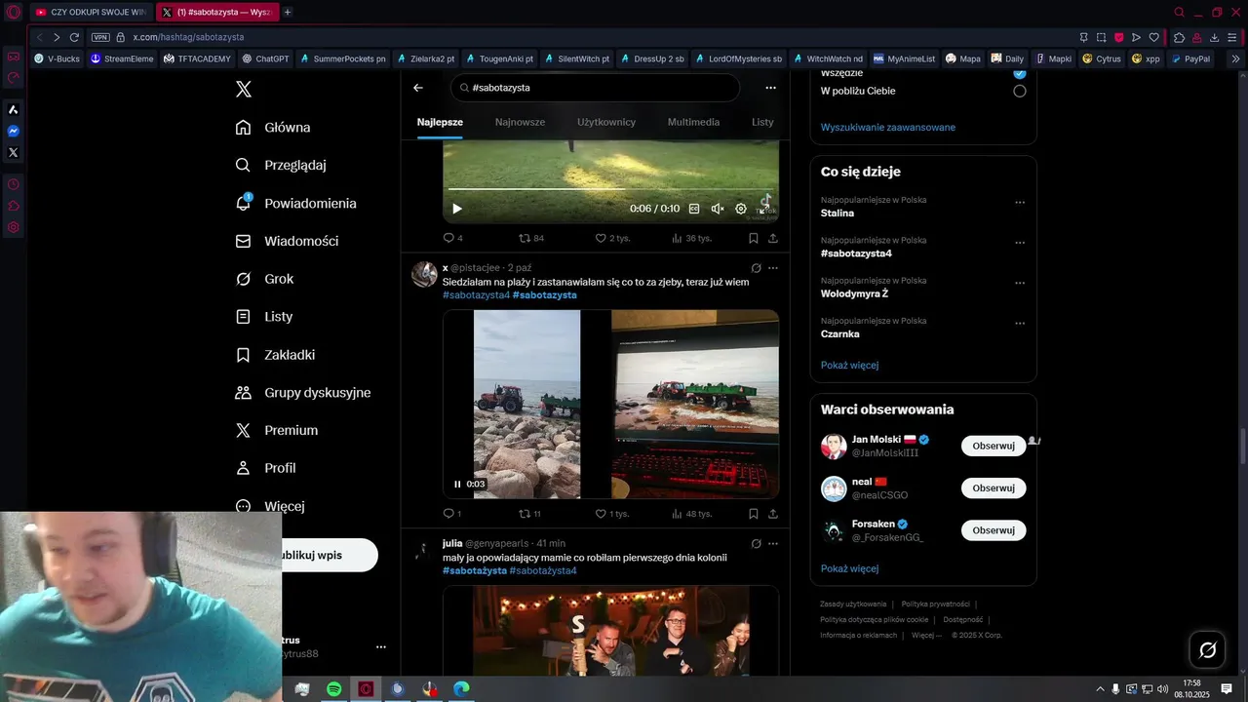The height and width of the screenshot is (702, 1248).
Task: Repost the post with 84 reposts
Action: click(x=531, y=238)
